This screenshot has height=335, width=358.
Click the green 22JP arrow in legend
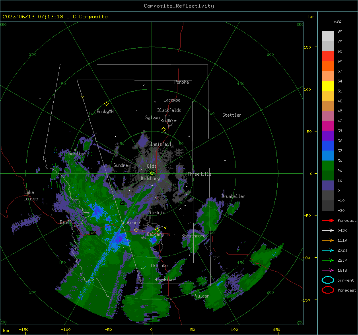tap(328, 260)
